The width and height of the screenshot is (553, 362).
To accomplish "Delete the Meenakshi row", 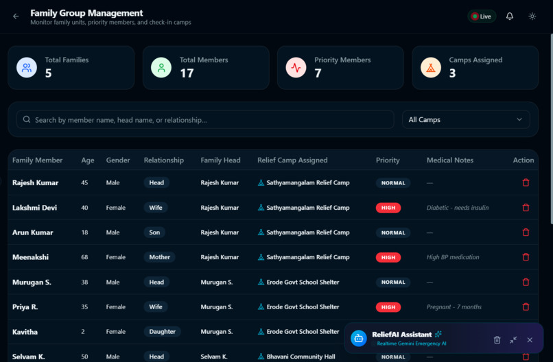I will tap(526, 257).
